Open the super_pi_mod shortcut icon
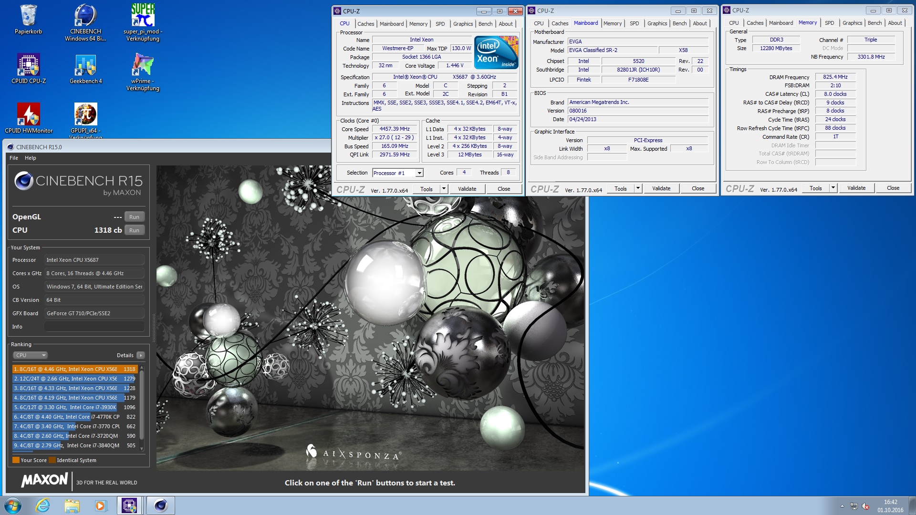This screenshot has height=515, width=916. 143,22
